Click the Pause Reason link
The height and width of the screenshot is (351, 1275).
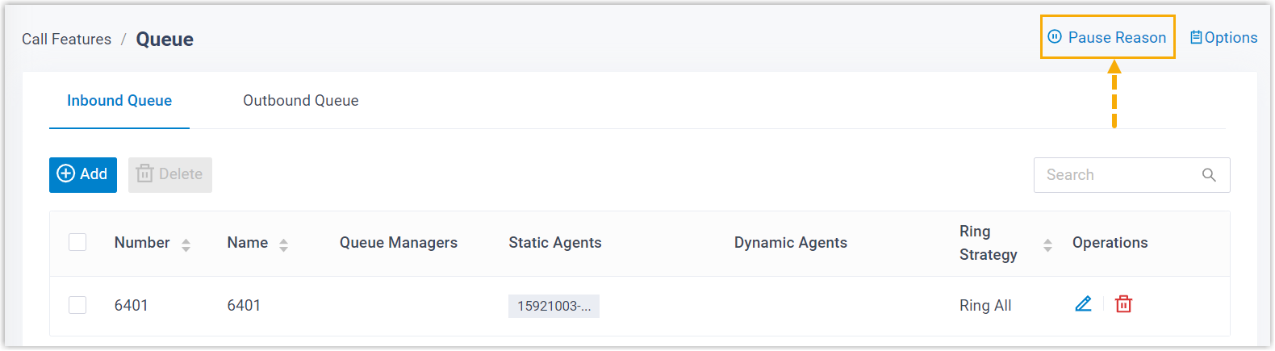click(x=1117, y=38)
